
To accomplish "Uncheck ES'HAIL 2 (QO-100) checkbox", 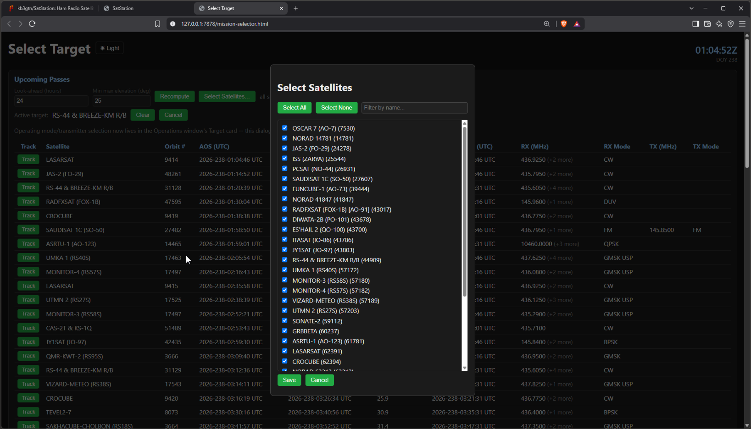I will coord(284,229).
